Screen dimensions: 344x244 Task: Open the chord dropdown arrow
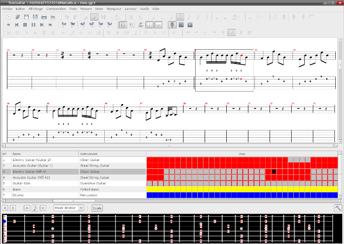click(263, 17)
